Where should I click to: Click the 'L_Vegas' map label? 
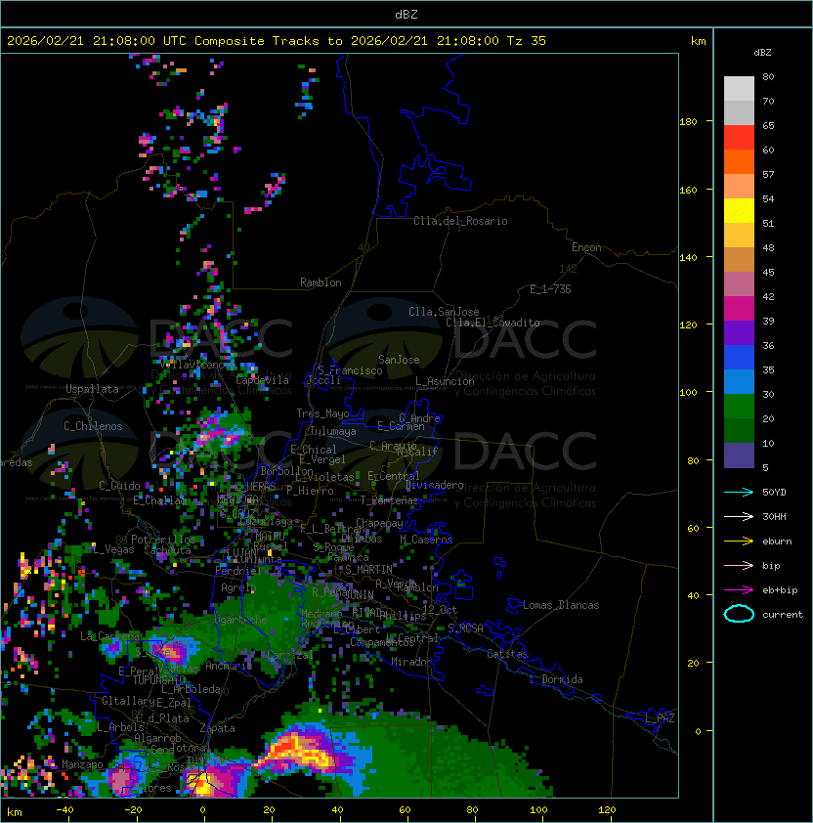pos(113,549)
